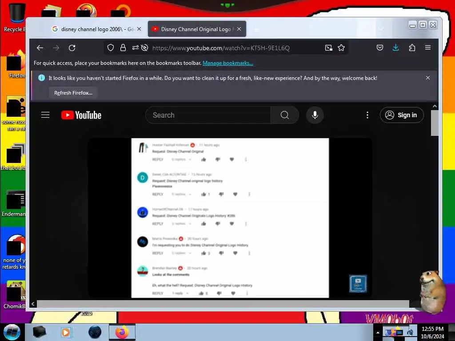Open YouTube settings three-dot menu
The width and height of the screenshot is (455, 341).
tap(367, 115)
